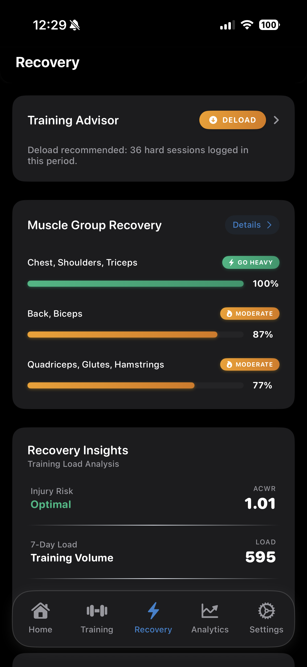307x667 pixels.
Task: Tap the Wi-Fi status icon
Action: click(x=247, y=25)
